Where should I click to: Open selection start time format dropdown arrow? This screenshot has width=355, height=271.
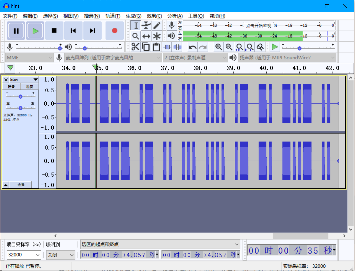(157, 254)
